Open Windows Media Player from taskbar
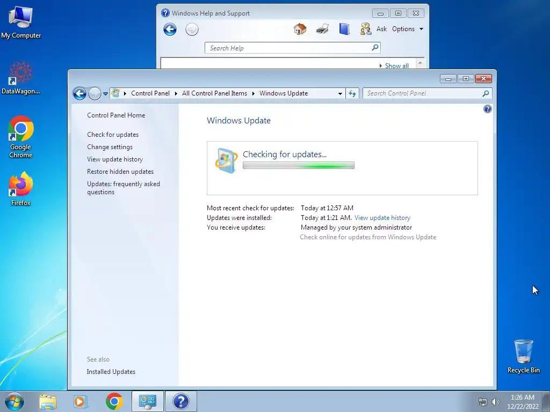The height and width of the screenshot is (412, 550). pyautogui.click(x=80, y=401)
